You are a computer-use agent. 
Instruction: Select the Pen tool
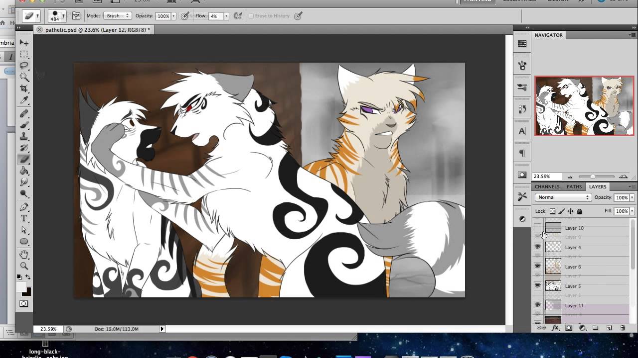[x=24, y=207]
